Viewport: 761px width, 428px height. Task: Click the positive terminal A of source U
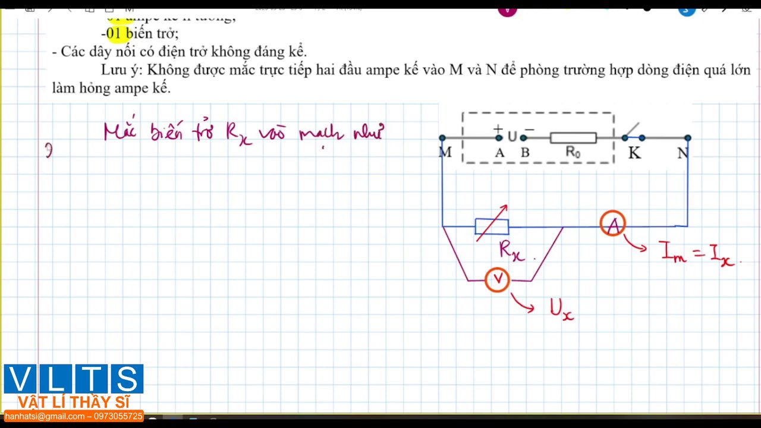click(x=499, y=138)
